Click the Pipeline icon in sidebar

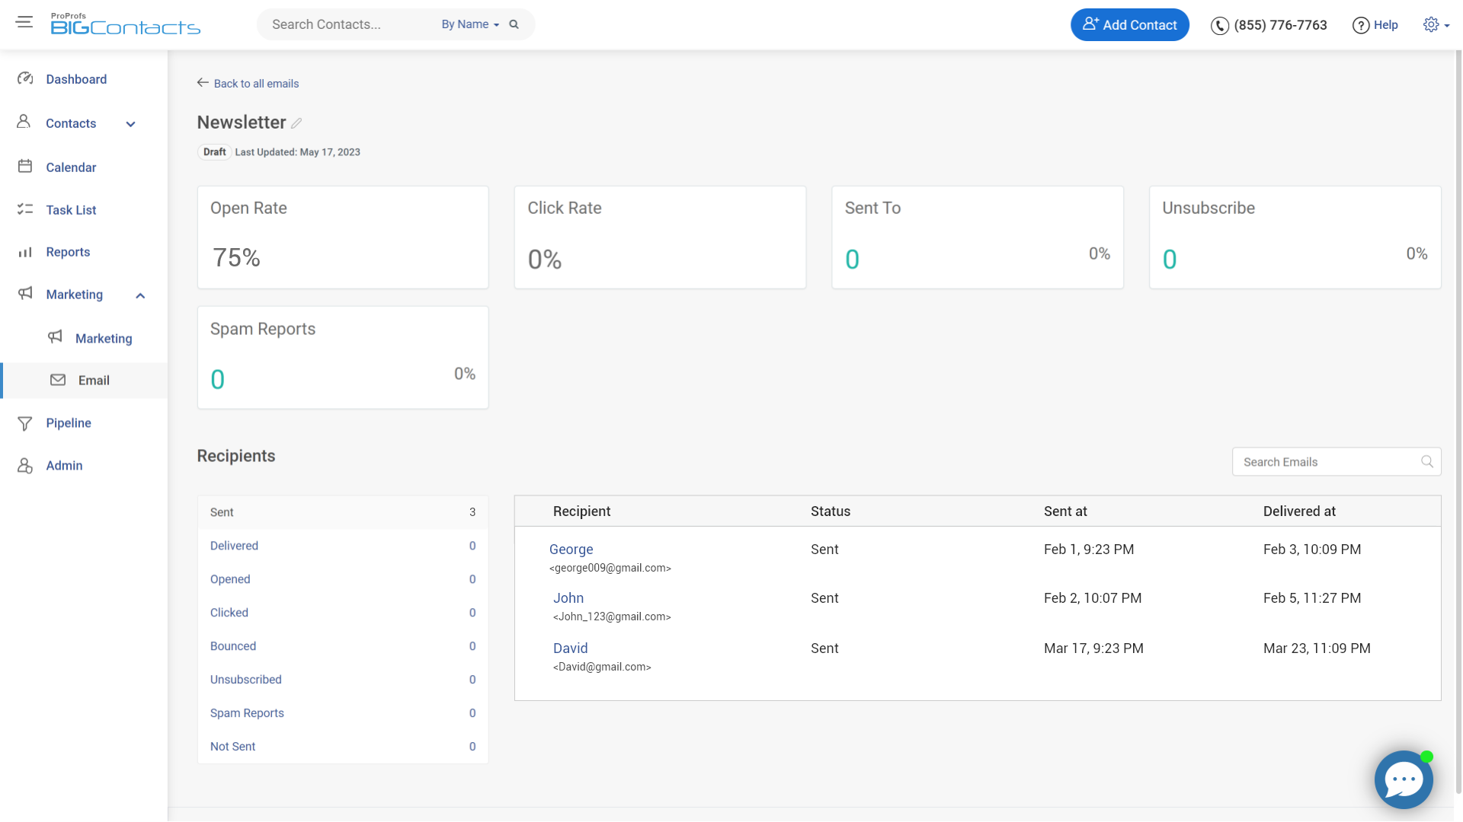24,422
